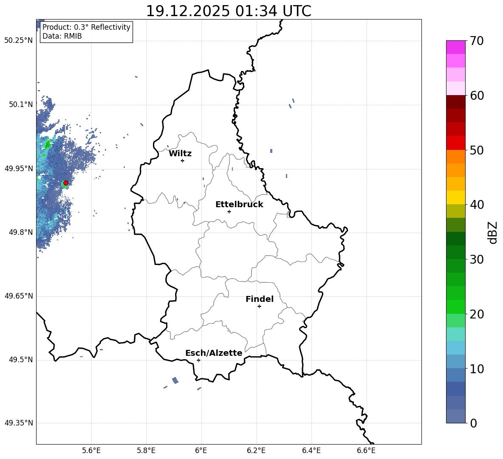Click the 50.1°N latitude label
The height and width of the screenshot is (459, 503).
pyautogui.click(x=21, y=104)
